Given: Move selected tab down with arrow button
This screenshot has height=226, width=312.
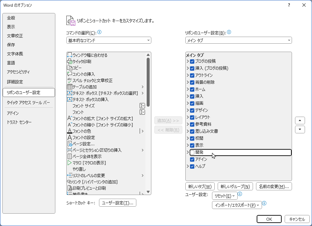Looking at the screenshot, I should click(x=300, y=130).
